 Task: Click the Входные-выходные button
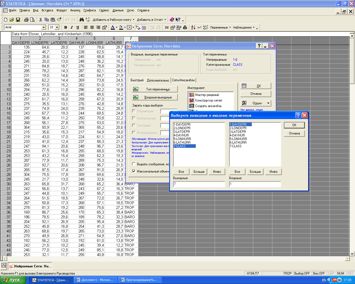click(155, 97)
